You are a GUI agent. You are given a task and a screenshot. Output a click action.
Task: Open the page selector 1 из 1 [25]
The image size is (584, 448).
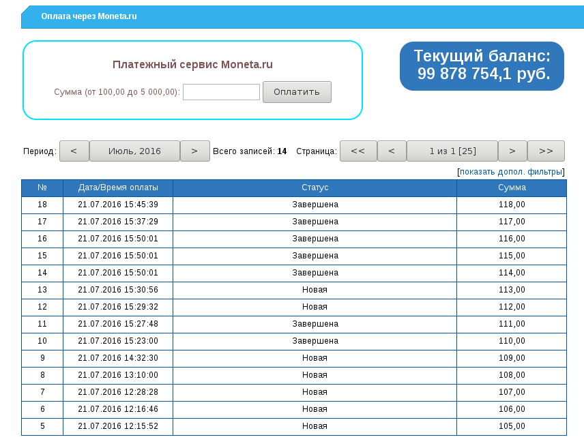(452, 151)
